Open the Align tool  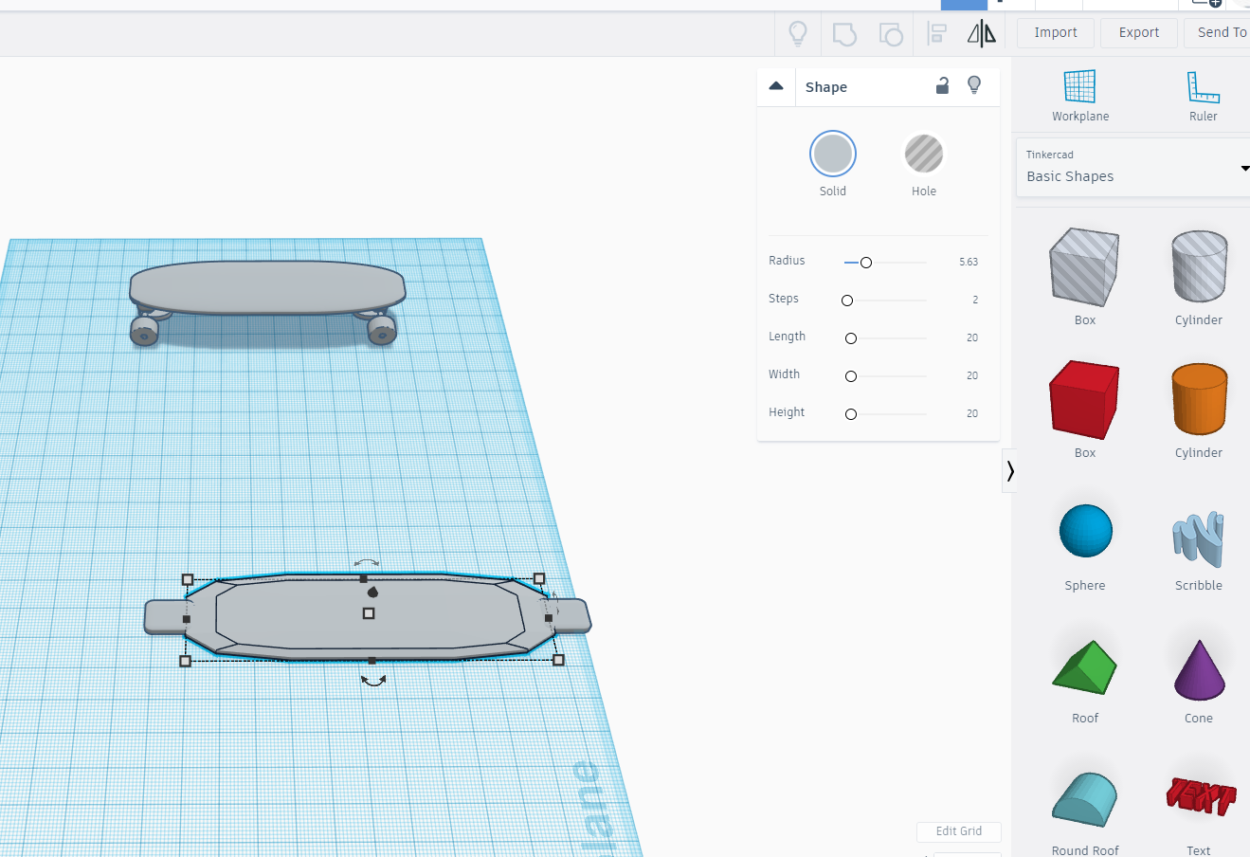pos(937,34)
